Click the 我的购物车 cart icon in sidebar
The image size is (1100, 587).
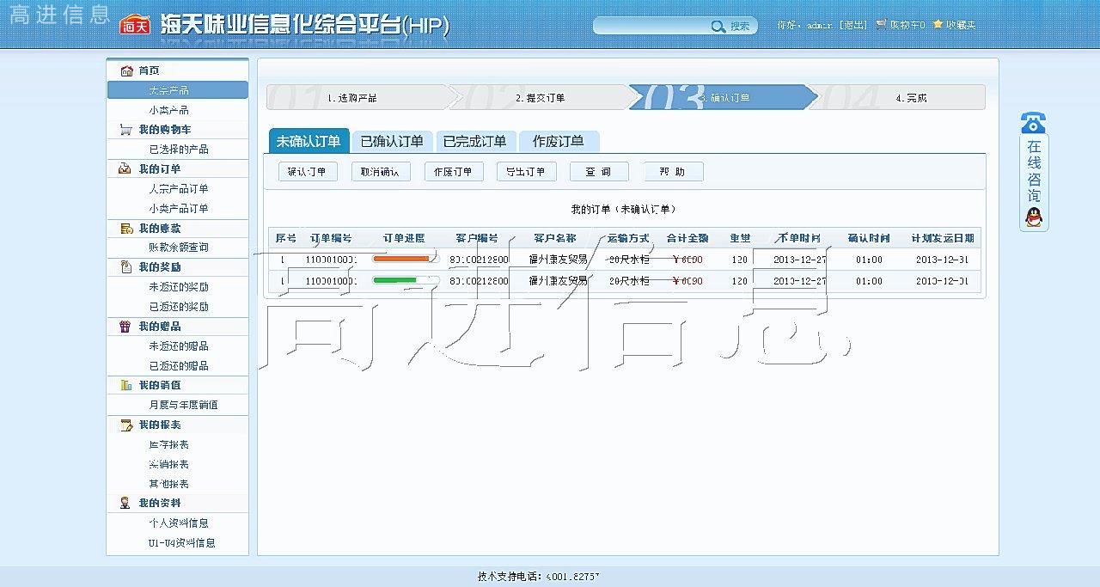125,130
